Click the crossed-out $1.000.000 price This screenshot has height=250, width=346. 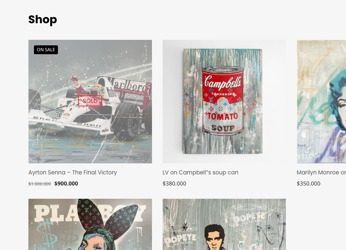[40, 184]
